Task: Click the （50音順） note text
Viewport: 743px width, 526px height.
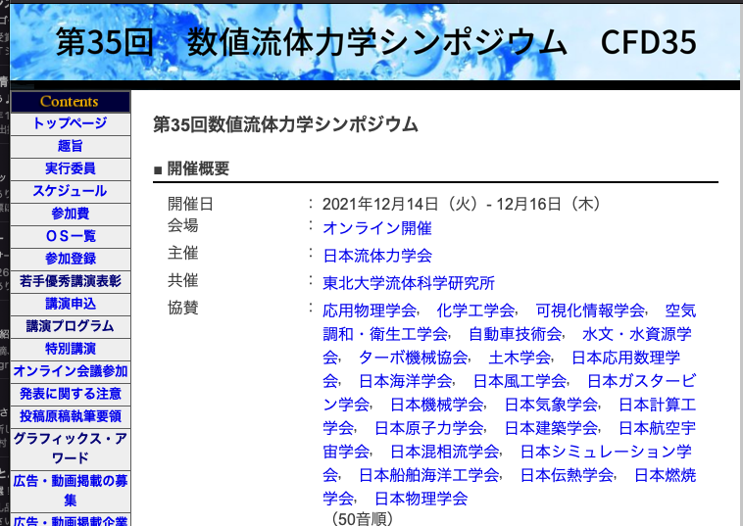Action: [362, 519]
